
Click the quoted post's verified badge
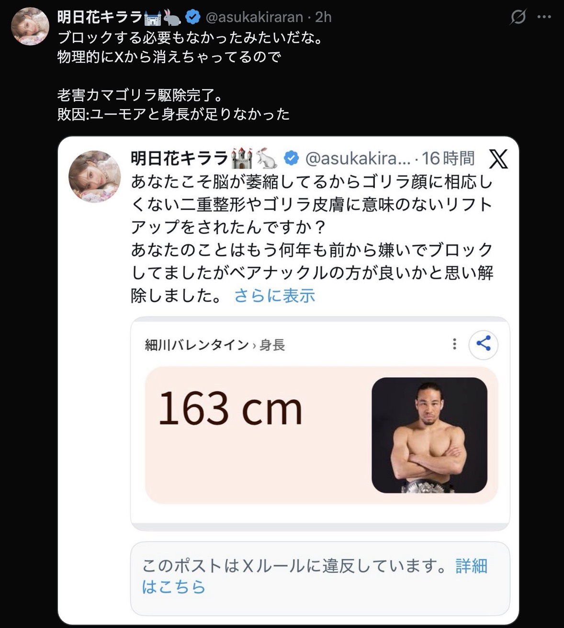[292, 158]
